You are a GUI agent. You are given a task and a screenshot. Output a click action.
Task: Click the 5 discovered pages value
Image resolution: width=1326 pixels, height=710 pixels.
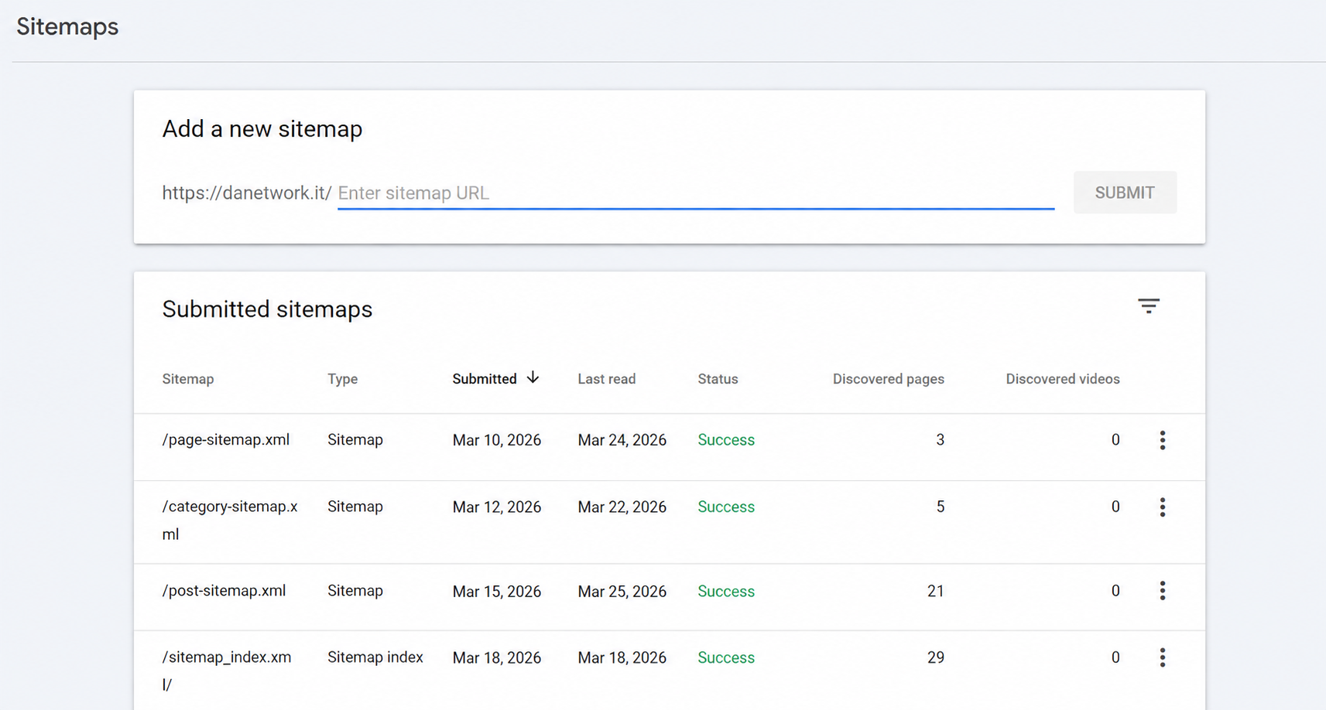pos(941,507)
